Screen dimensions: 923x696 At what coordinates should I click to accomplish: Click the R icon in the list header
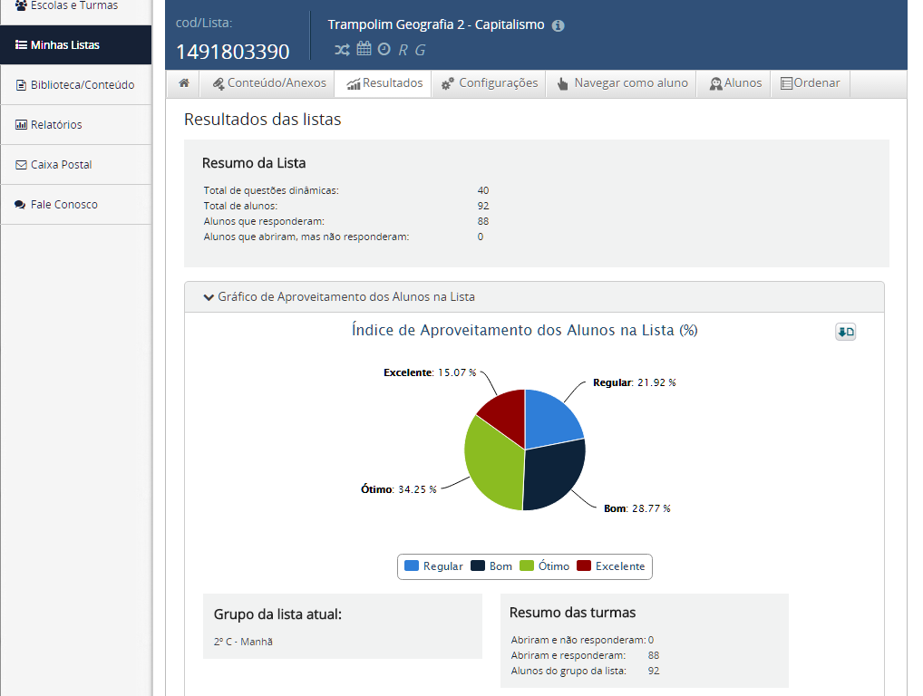click(403, 49)
